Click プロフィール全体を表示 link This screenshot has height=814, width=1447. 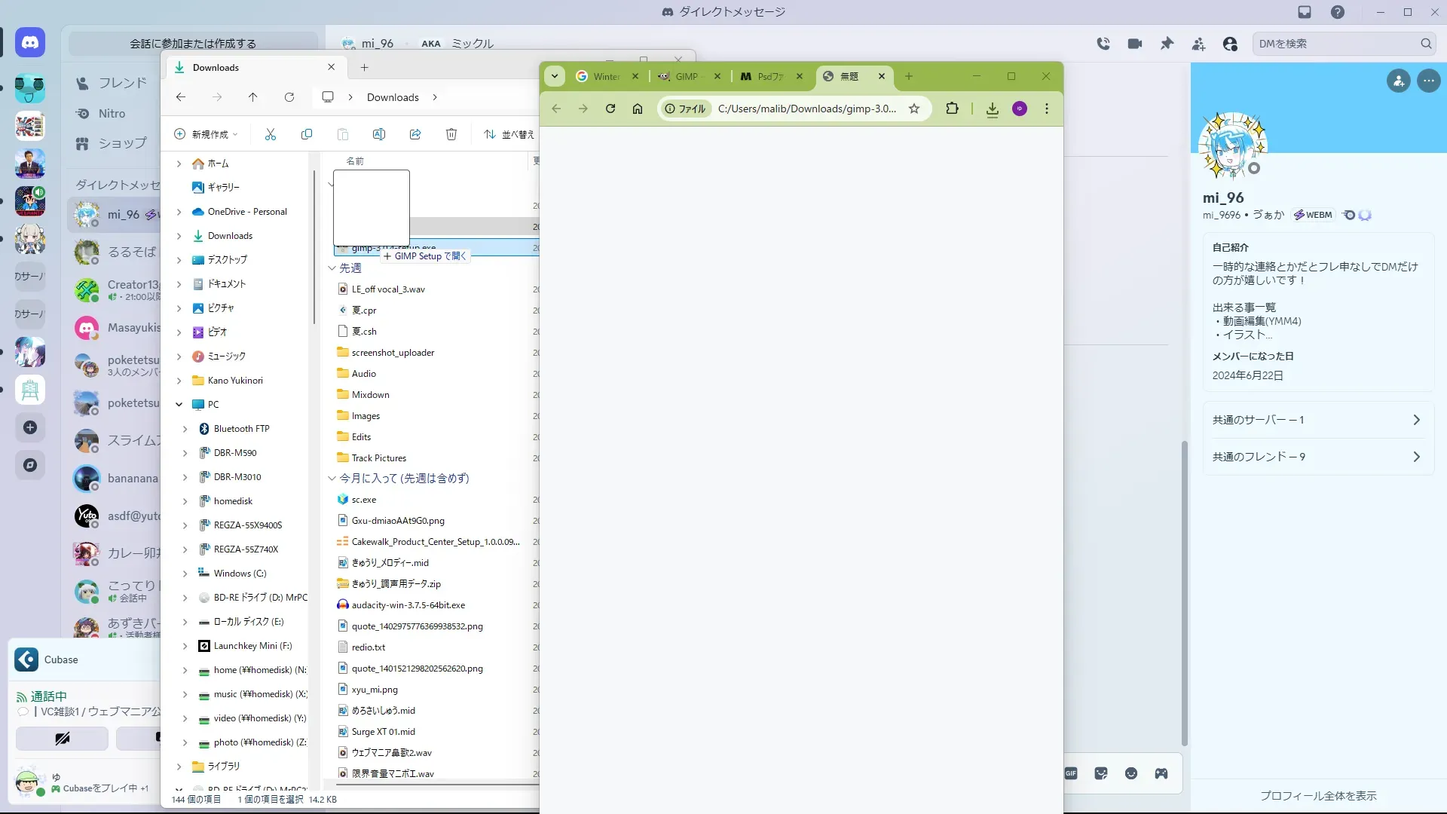[1318, 796]
